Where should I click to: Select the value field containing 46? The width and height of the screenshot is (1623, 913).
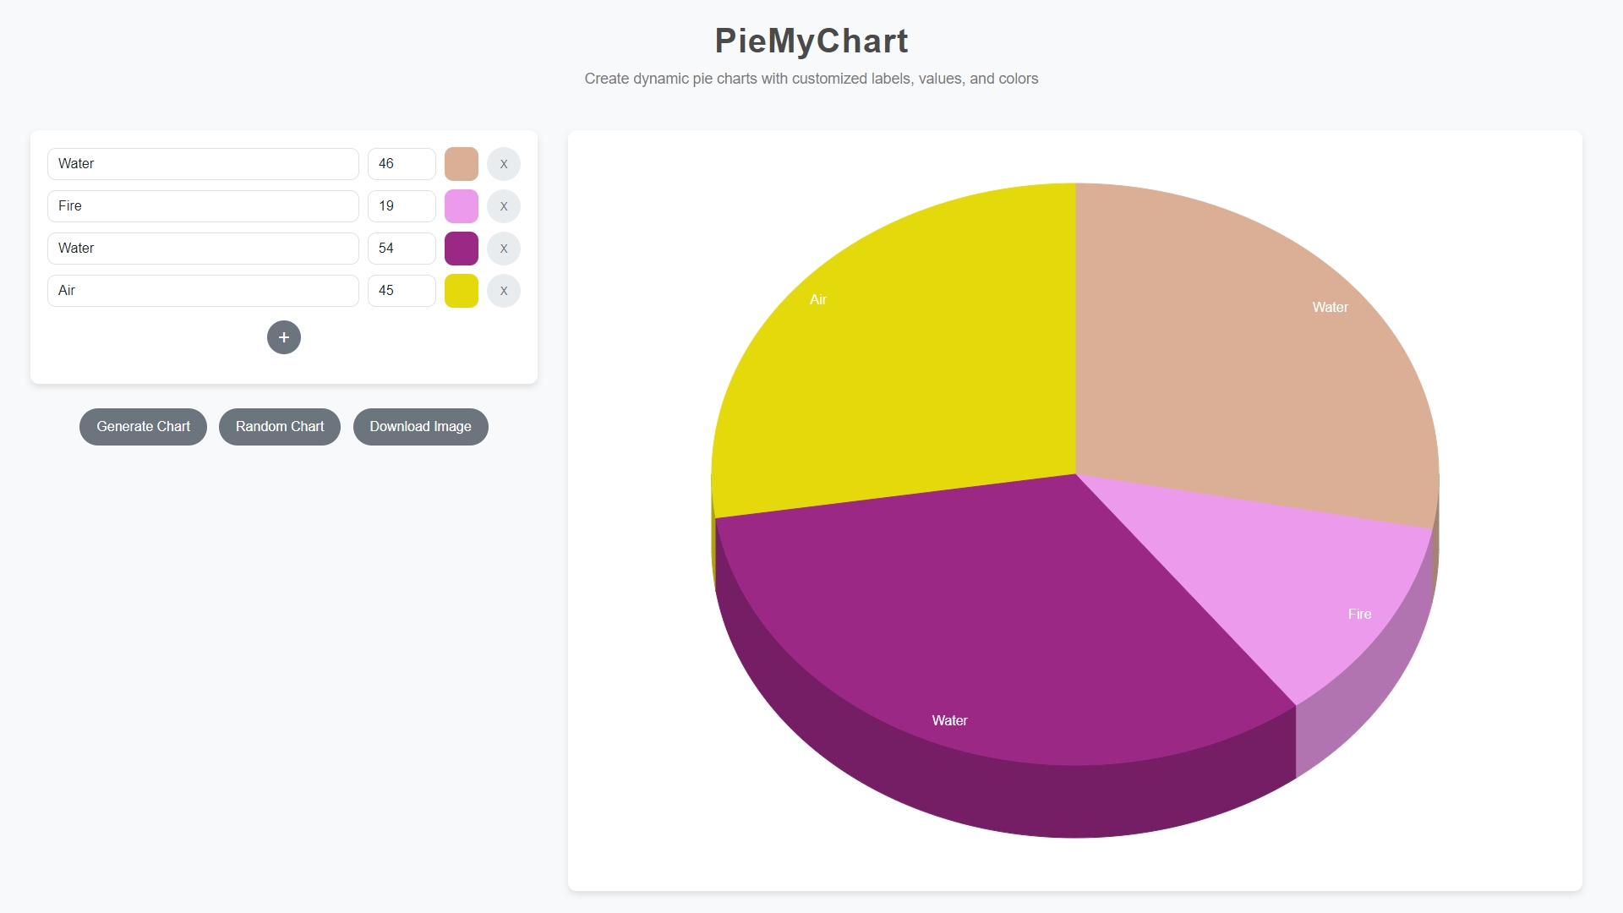point(402,164)
